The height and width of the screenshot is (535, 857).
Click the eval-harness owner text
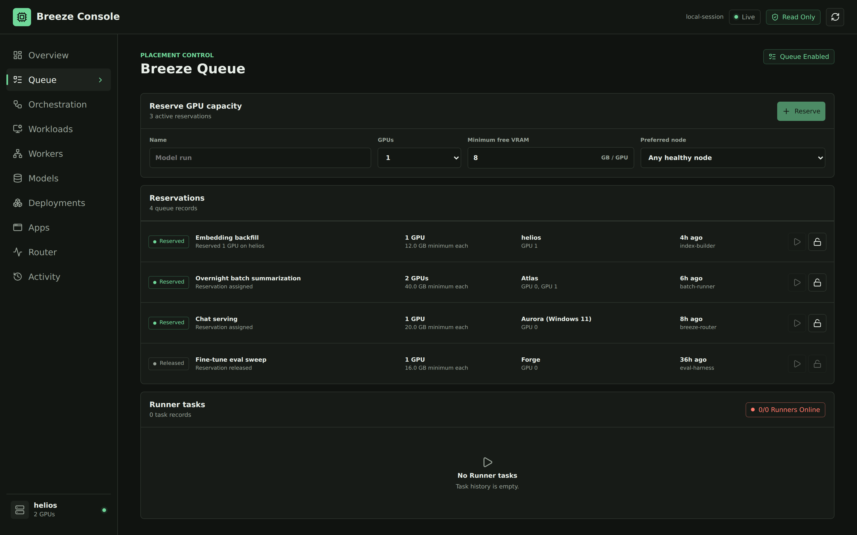pos(697,368)
